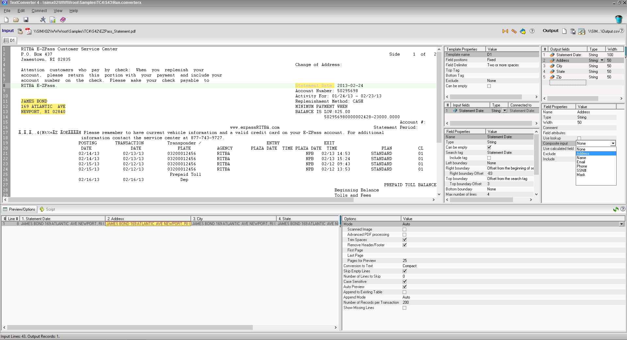Click the Save floppy disk icon
This screenshot has width=627, height=340.
[x=26, y=20]
